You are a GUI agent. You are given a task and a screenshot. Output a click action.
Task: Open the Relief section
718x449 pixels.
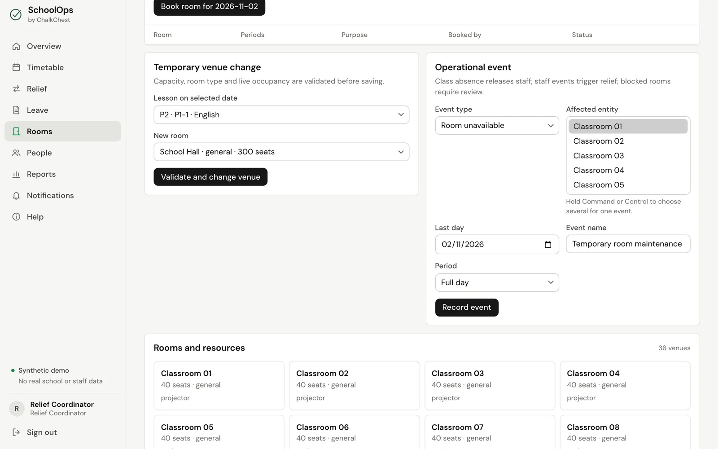63,89
